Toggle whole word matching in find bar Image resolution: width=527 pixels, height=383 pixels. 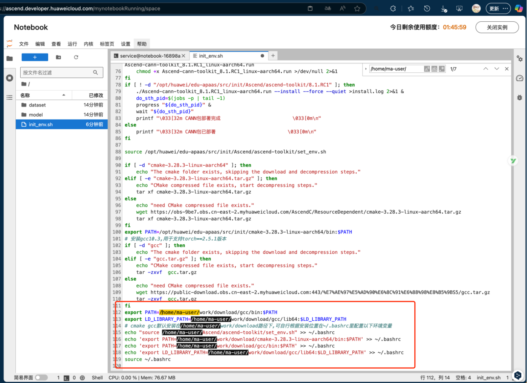click(434, 69)
